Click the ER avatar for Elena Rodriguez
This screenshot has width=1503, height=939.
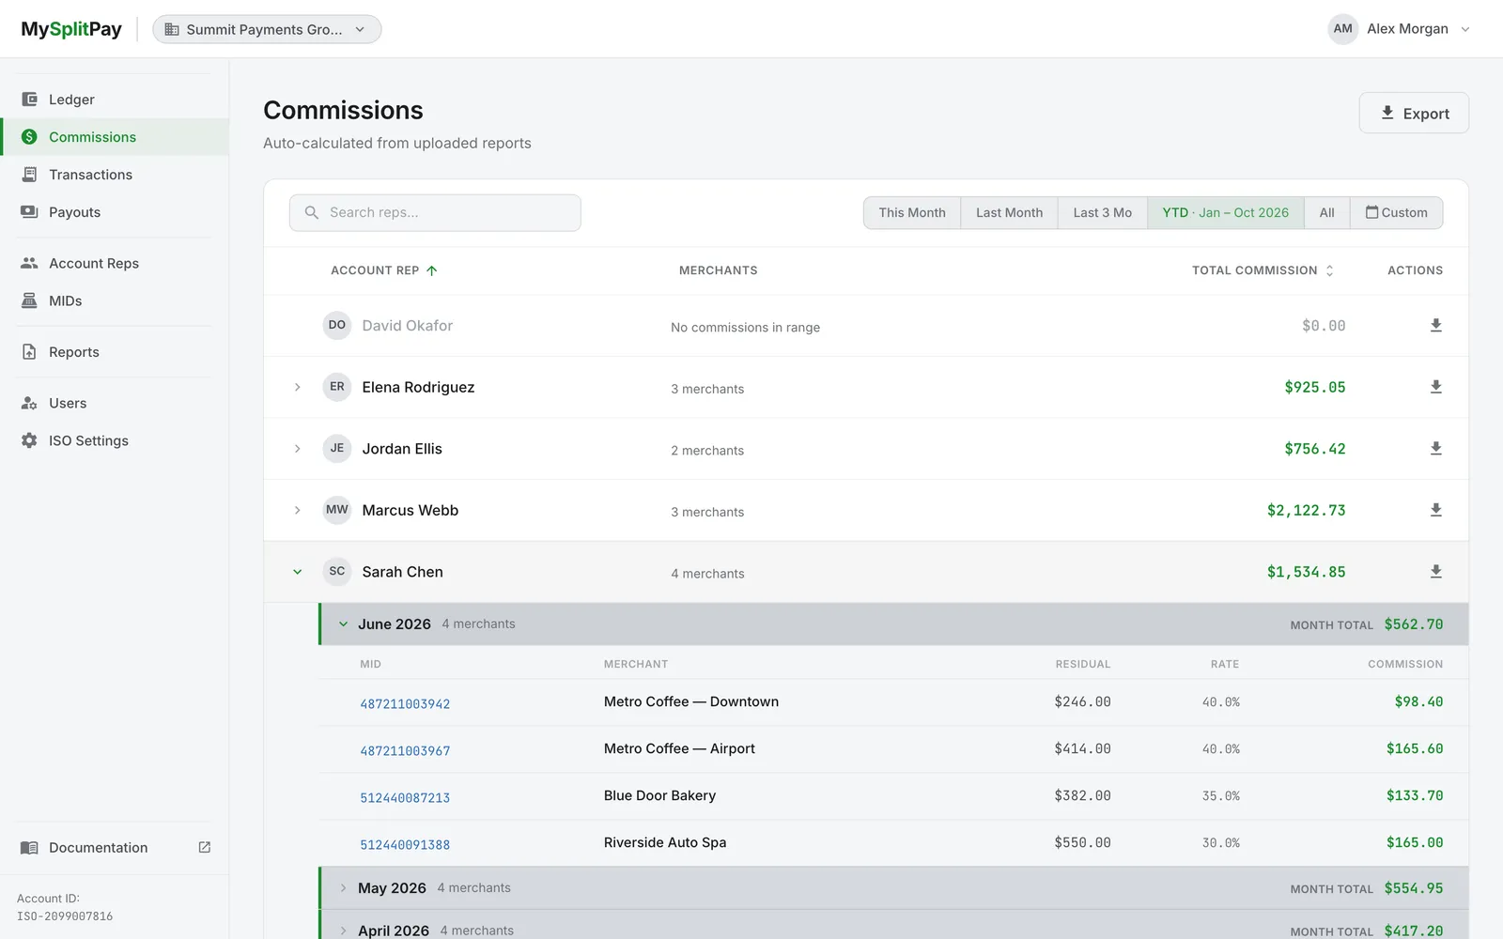coord(337,387)
